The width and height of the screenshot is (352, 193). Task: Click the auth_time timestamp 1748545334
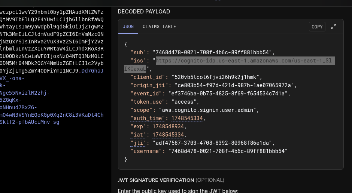pyautogui.click(x=187, y=118)
